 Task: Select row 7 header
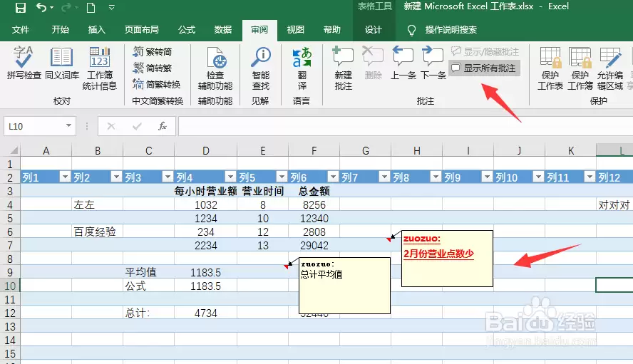coord(10,245)
